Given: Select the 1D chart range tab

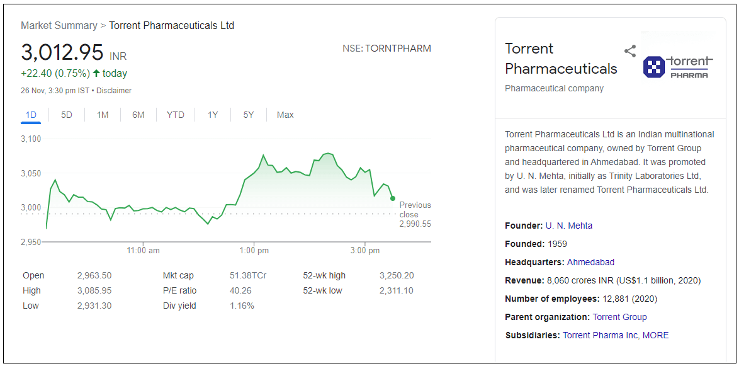Looking at the screenshot, I should (31, 115).
